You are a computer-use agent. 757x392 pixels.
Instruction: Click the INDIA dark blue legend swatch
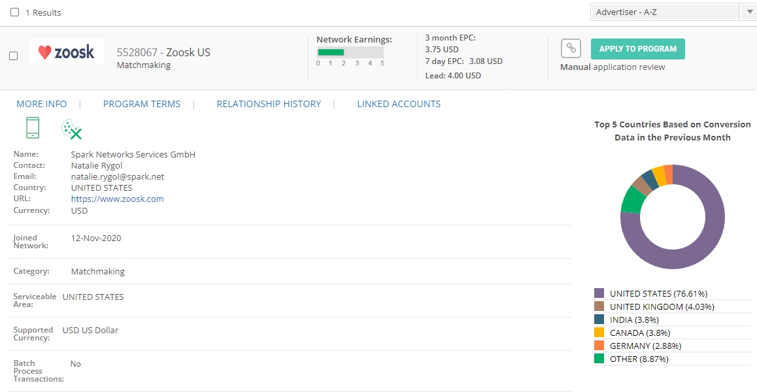(x=599, y=319)
